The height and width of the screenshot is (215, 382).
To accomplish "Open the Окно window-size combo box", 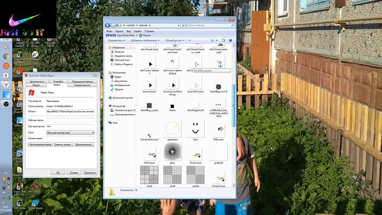I will pyautogui.click(x=70, y=133).
